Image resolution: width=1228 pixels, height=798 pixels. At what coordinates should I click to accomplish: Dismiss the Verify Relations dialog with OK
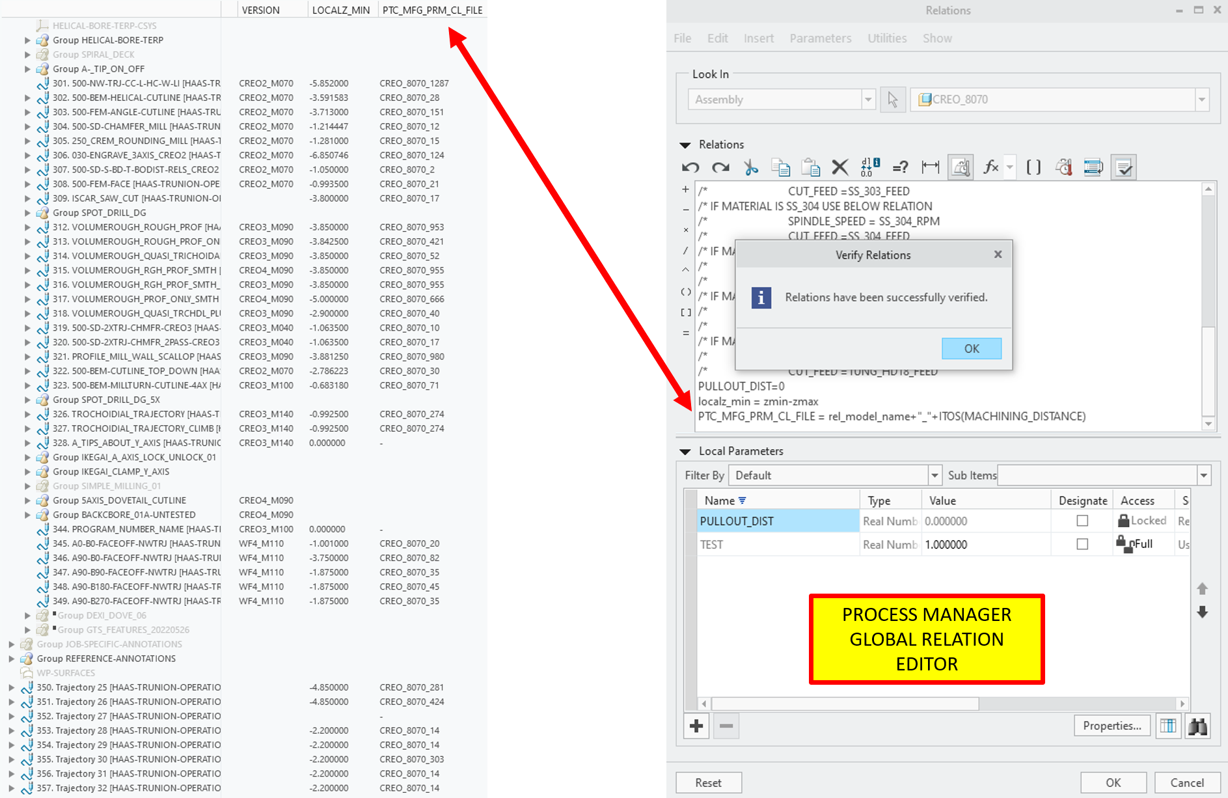pyautogui.click(x=971, y=348)
